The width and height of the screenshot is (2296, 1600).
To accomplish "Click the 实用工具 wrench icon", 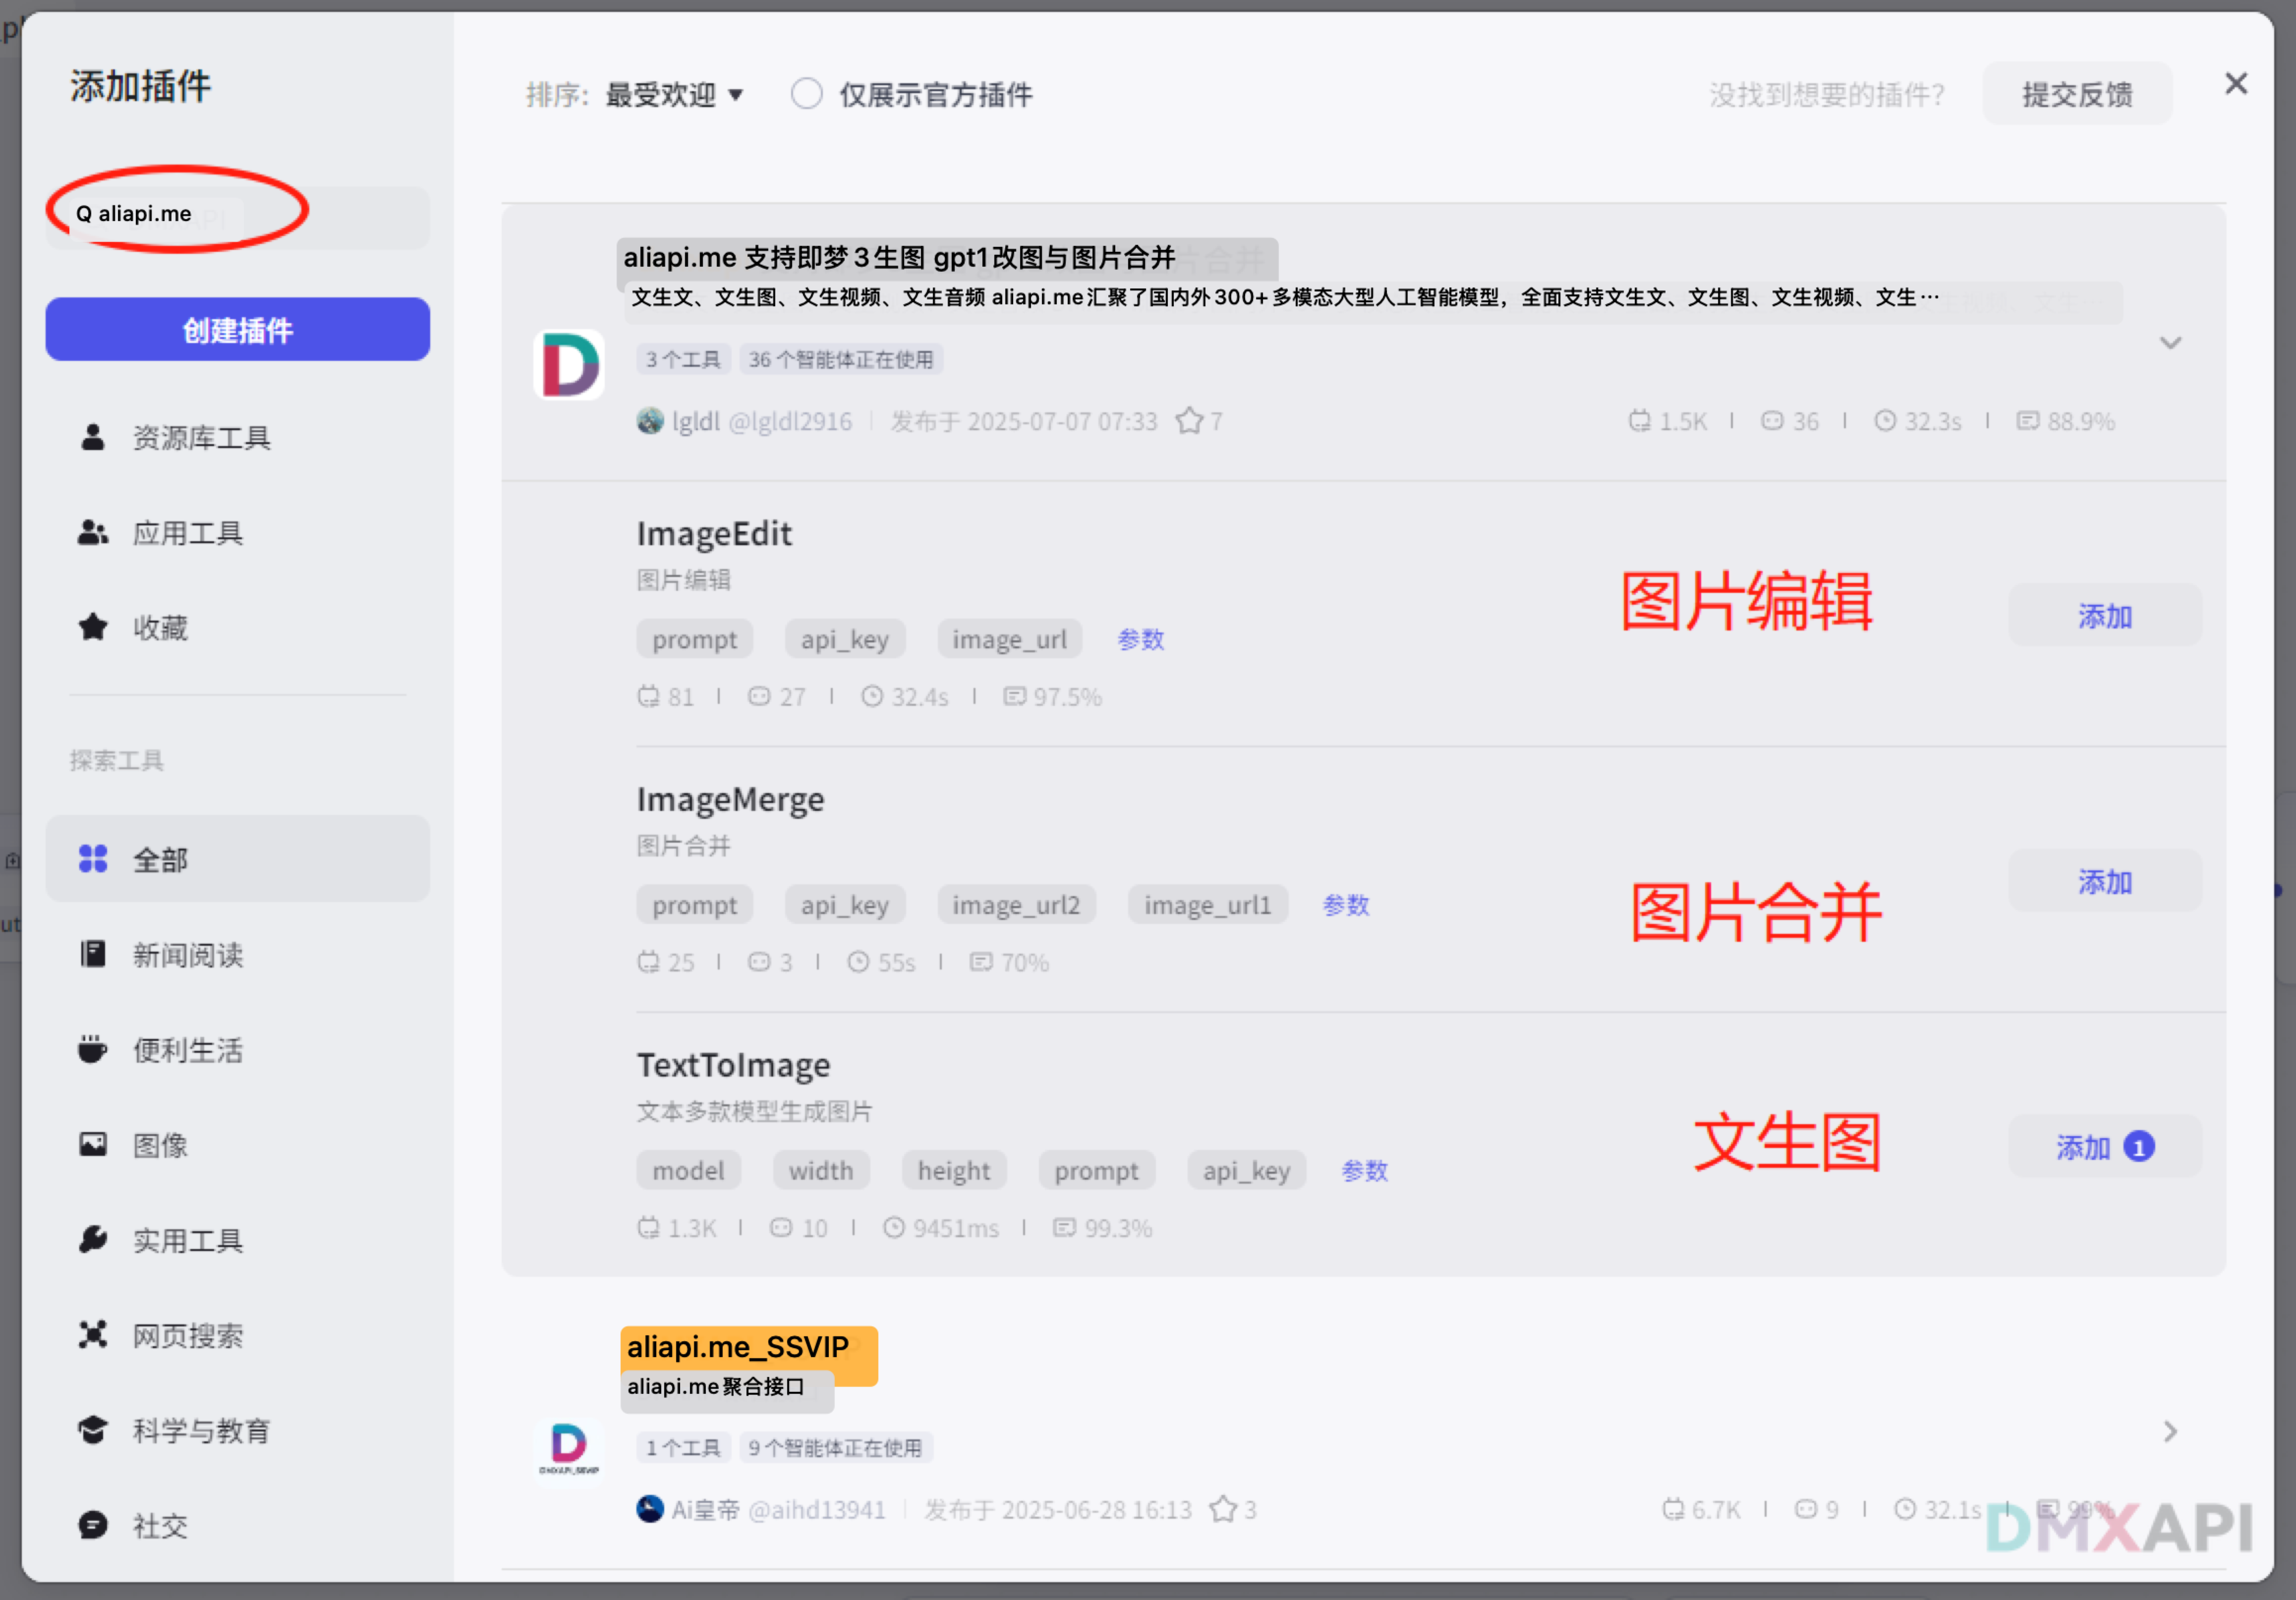I will 93,1239.
